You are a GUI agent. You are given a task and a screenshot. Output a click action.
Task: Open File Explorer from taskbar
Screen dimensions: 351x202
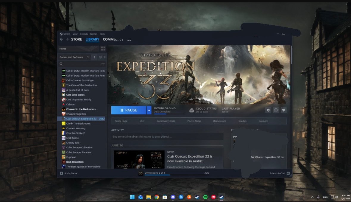pos(149,197)
